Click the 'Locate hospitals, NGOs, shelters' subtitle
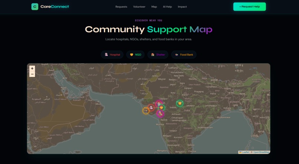The height and width of the screenshot is (164, 299). (148, 39)
